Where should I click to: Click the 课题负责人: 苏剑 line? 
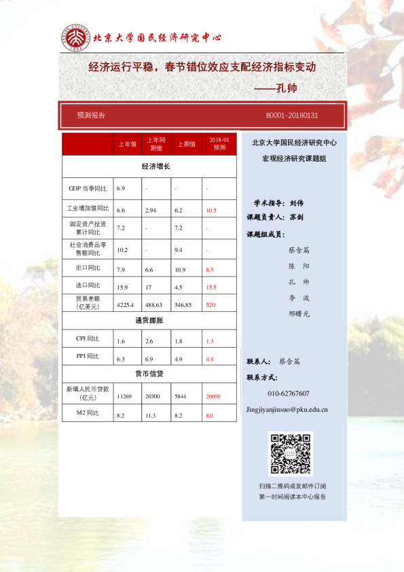click(x=275, y=217)
